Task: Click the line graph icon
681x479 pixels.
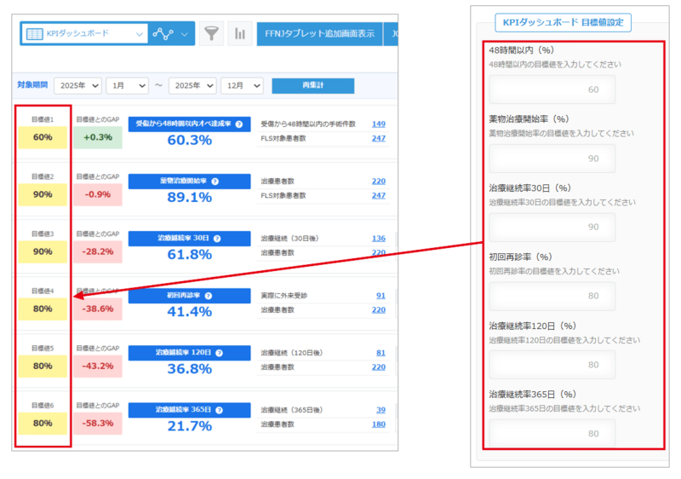Action: (x=163, y=33)
